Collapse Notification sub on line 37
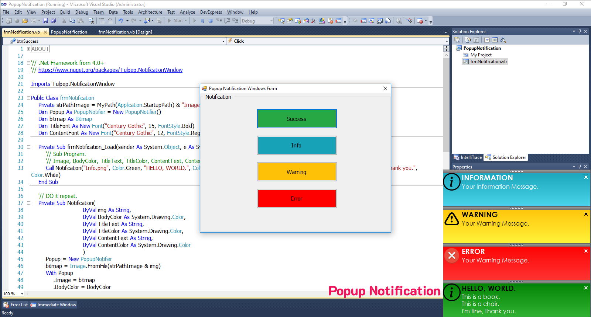The image size is (591, 317). [x=28, y=203]
